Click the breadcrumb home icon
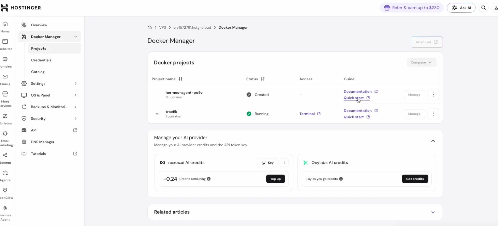Viewport: 498px width, 226px height. coord(150,27)
